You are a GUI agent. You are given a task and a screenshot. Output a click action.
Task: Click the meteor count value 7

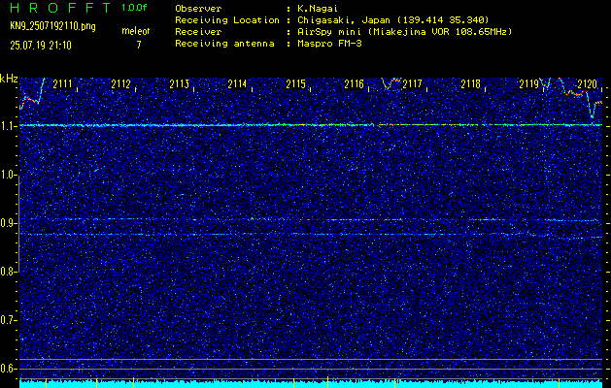(138, 45)
